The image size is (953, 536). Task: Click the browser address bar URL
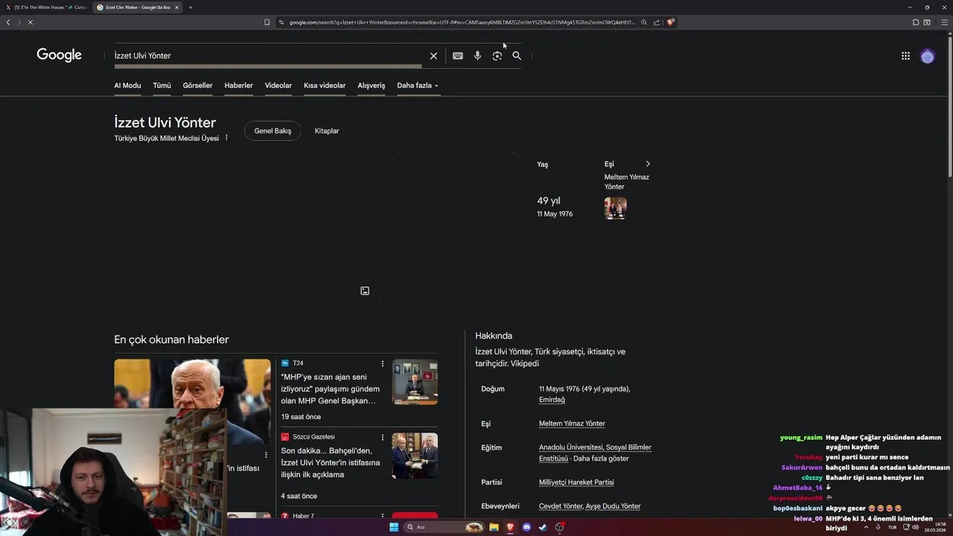click(462, 22)
